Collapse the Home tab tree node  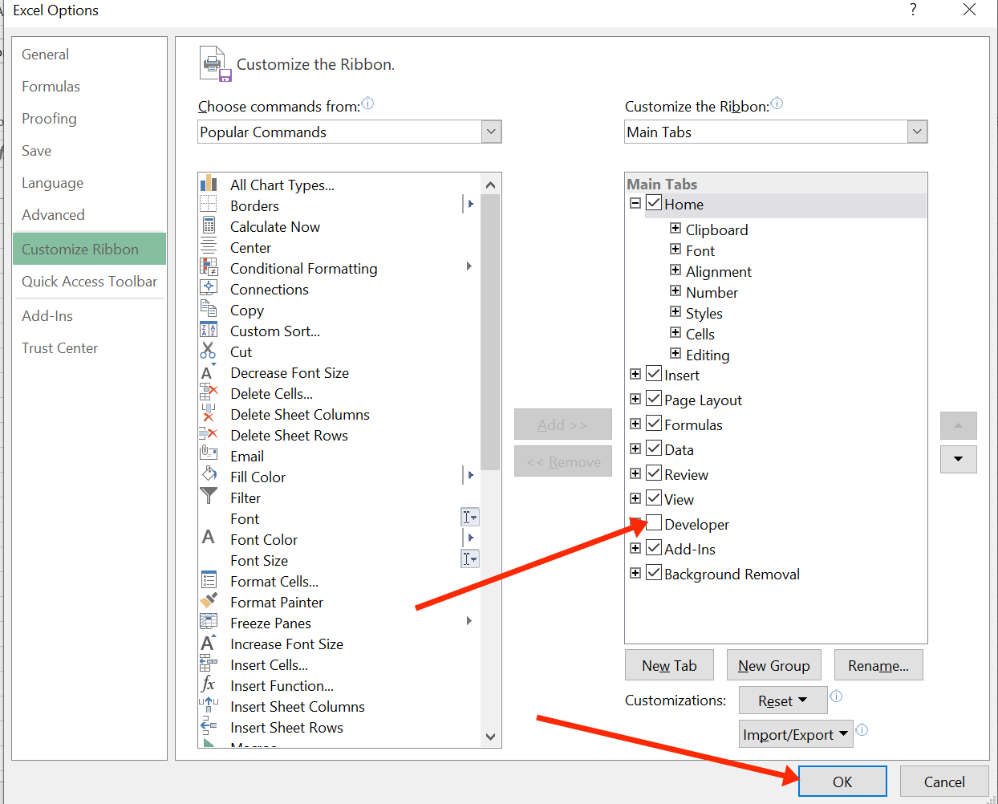[x=635, y=203]
